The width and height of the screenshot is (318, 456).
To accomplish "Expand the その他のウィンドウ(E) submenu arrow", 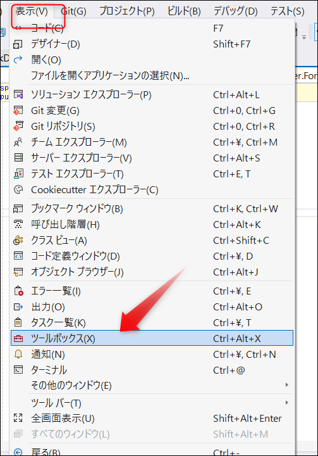I will pos(286,385).
